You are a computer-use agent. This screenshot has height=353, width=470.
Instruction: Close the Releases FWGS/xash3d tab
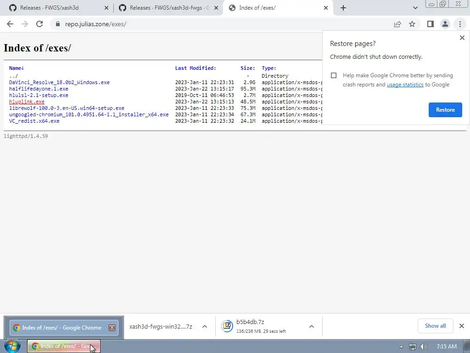point(106,8)
